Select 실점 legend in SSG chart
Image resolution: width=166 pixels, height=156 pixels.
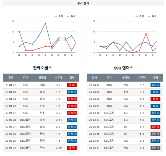coord(152,16)
